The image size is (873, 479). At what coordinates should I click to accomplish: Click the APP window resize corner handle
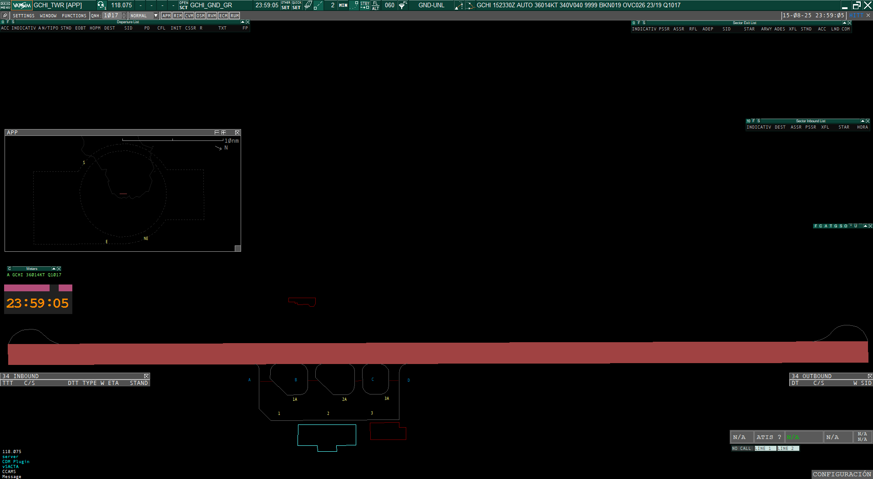click(237, 248)
